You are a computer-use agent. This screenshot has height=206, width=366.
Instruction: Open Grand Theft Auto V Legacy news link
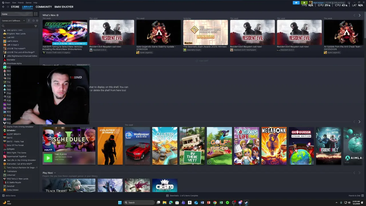click(x=58, y=53)
